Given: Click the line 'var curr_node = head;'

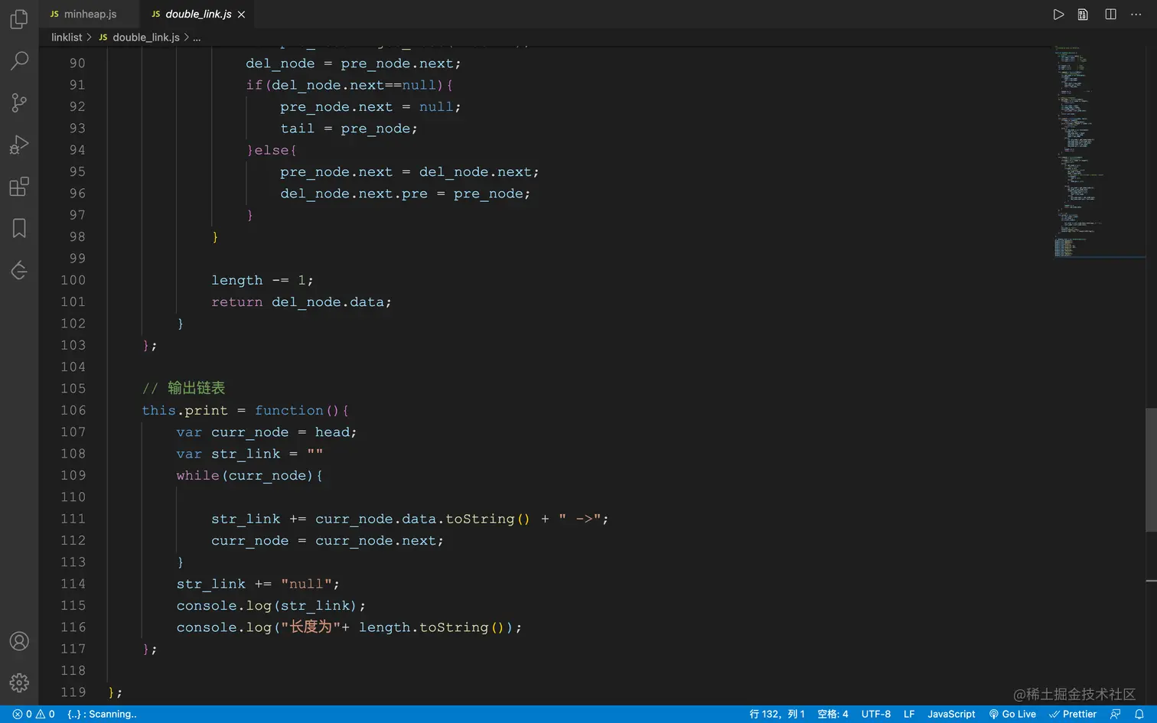Looking at the screenshot, I should click(x=266, y=432).
